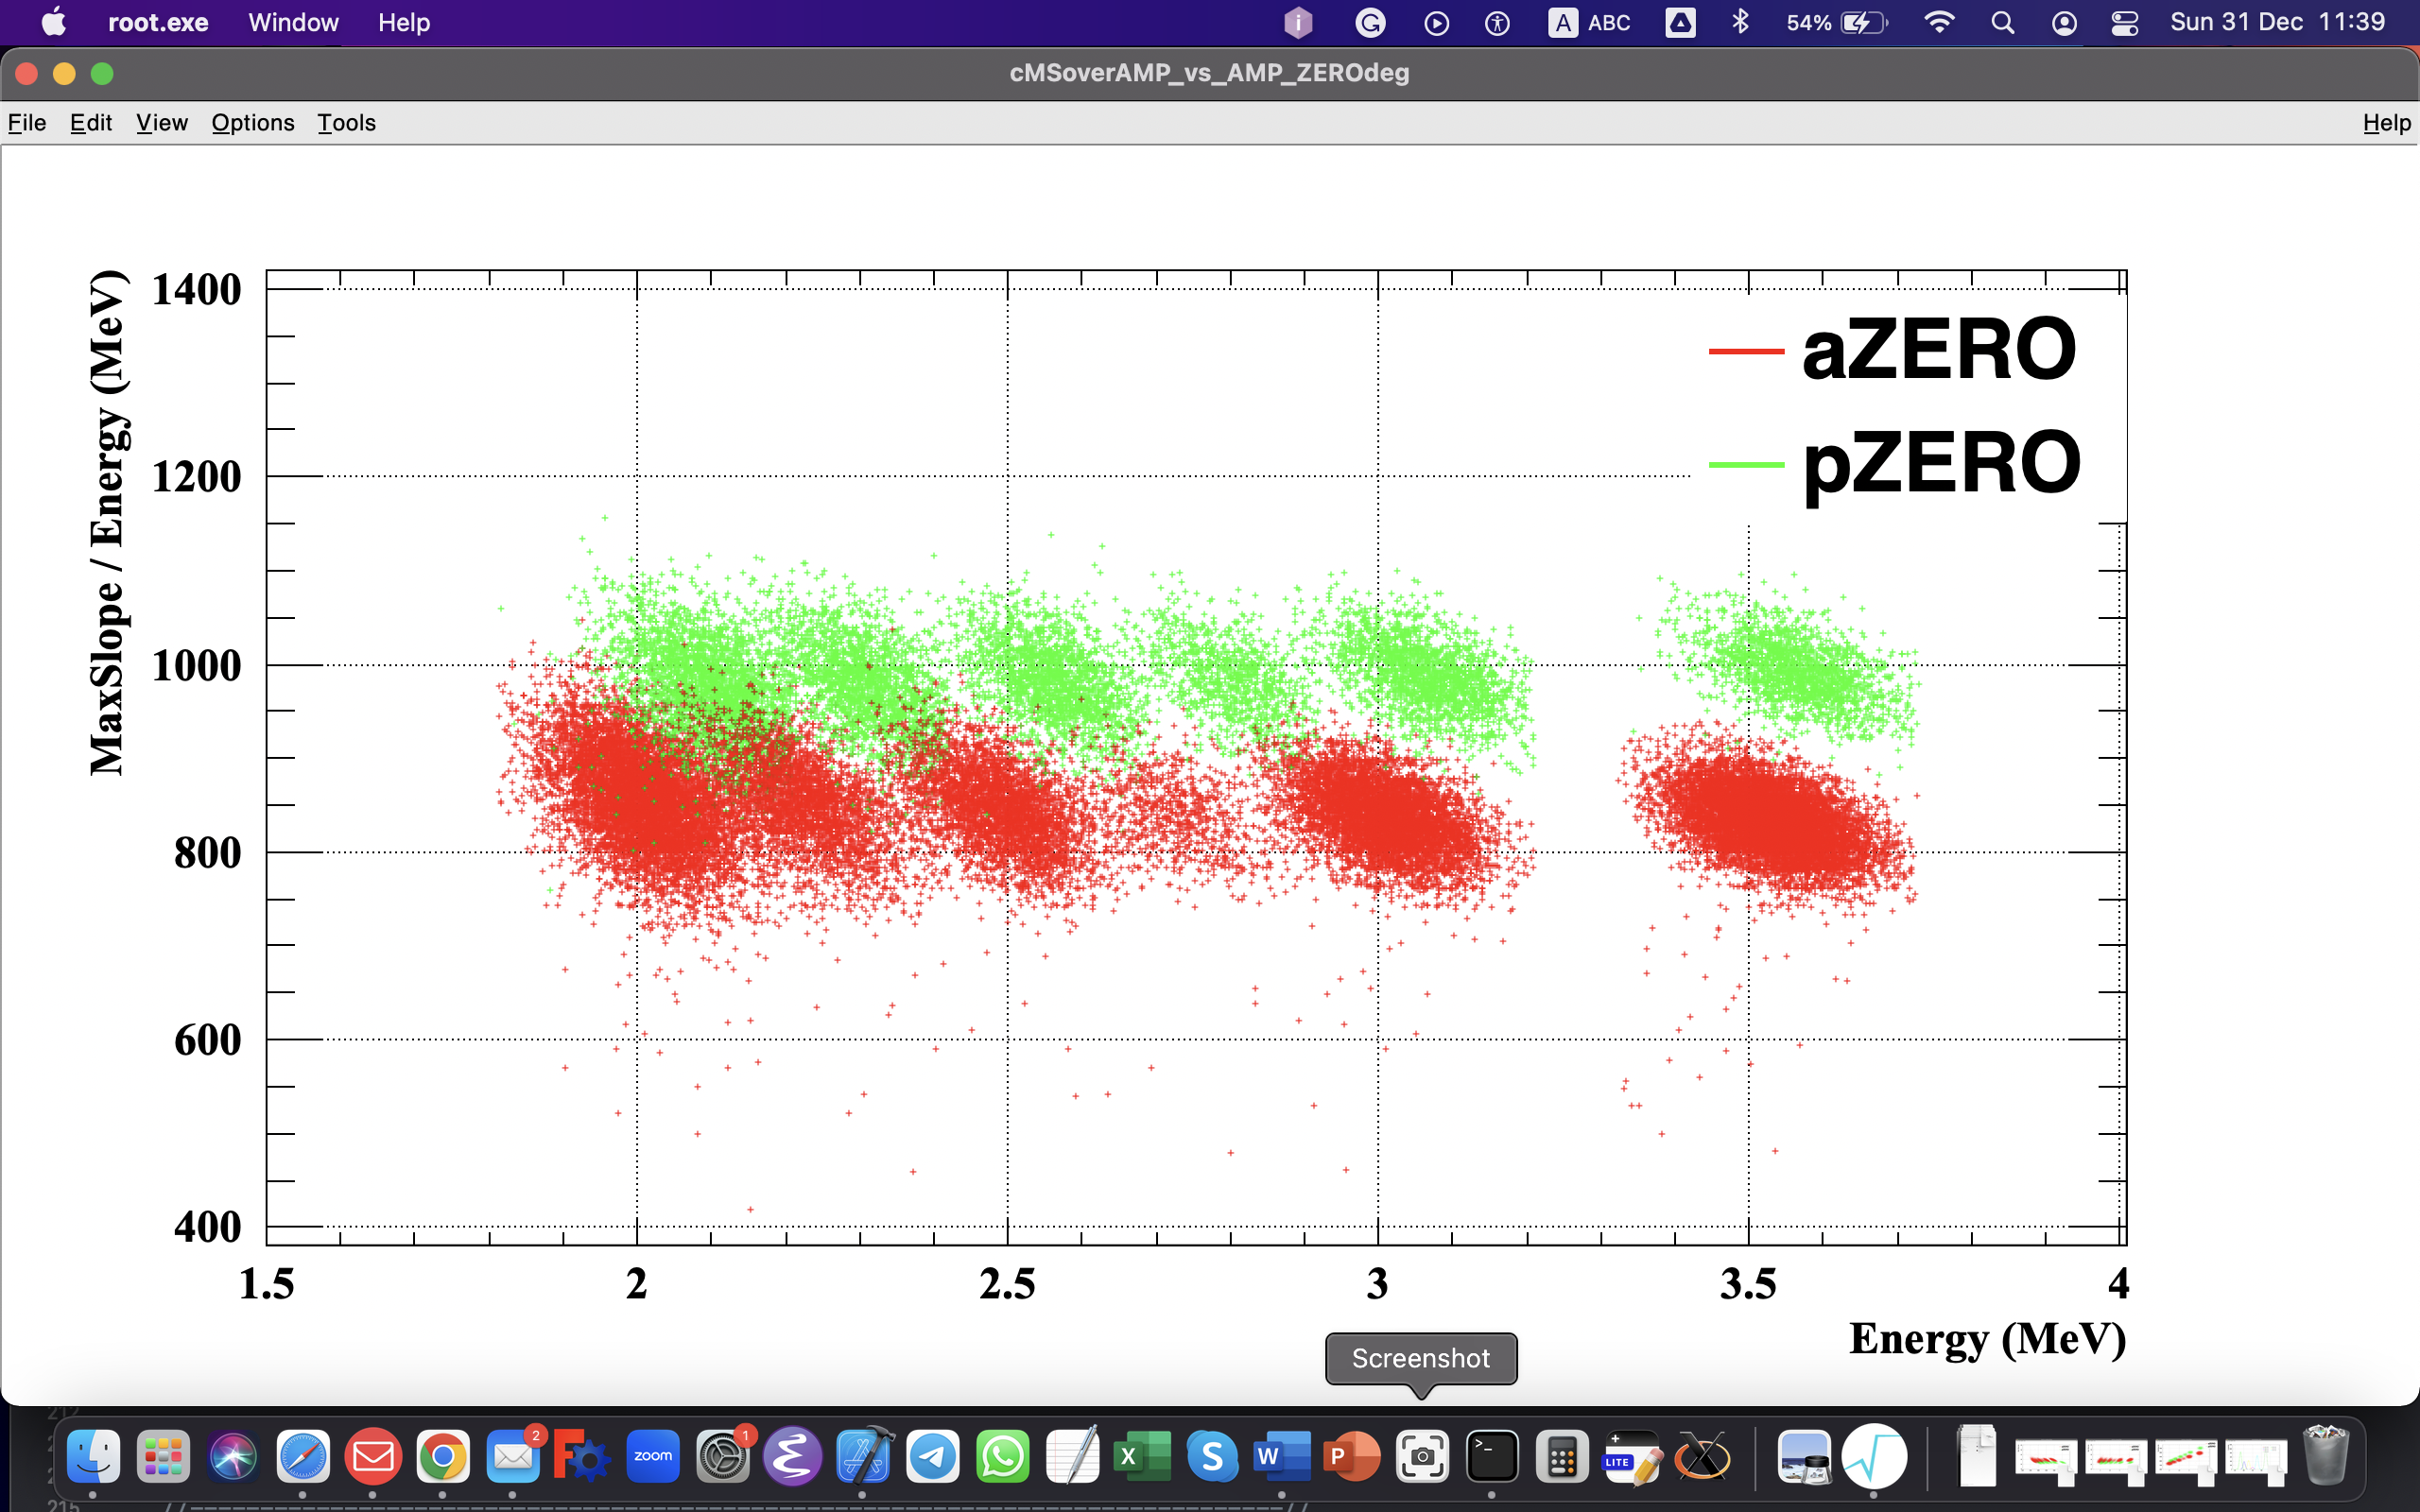Expand the battery status dropdown
Screen dimensions: 2420x1512
[1836, 22]
